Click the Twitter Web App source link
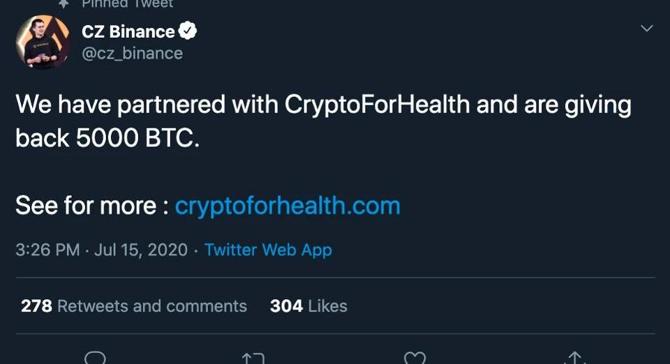The image size is (670, 364). [x=268, y=250]
